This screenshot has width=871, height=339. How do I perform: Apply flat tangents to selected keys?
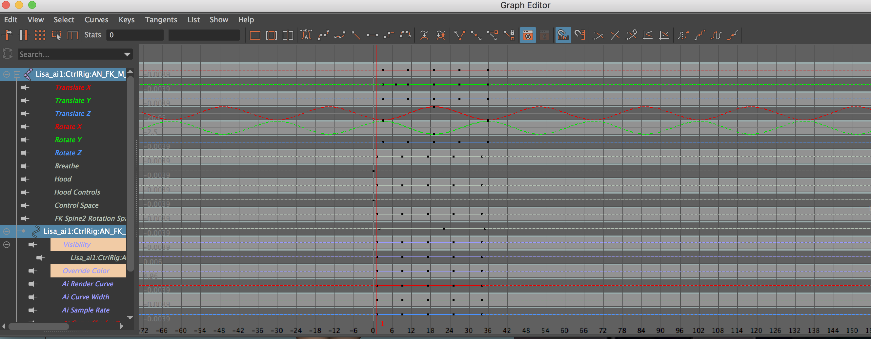pyautogui.click(x=372, y=35)
